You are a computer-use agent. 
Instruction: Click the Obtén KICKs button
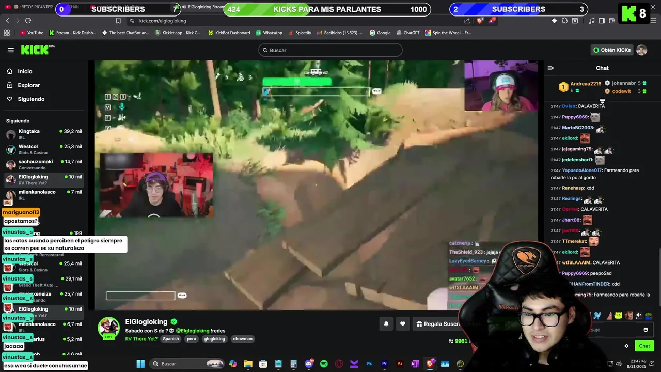(612, 50)
